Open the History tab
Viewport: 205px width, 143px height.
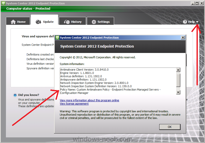(x=72, y=21)
